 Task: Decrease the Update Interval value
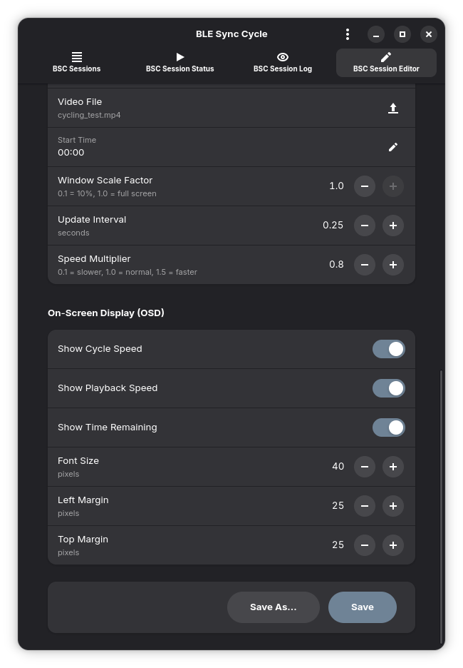(365, 226)
